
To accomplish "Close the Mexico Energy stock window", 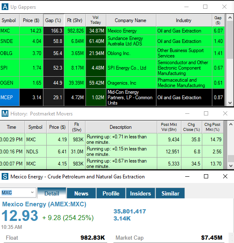I will coord(225,176).
